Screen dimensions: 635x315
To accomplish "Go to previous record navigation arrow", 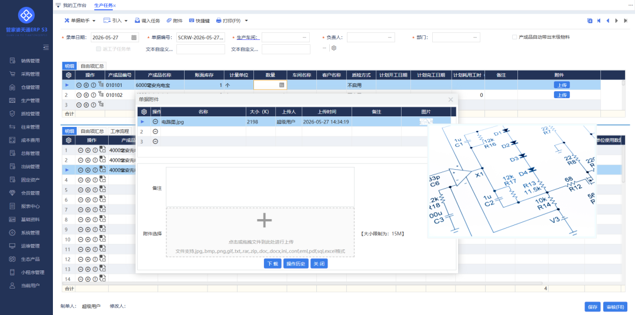I will click(608, 21).
